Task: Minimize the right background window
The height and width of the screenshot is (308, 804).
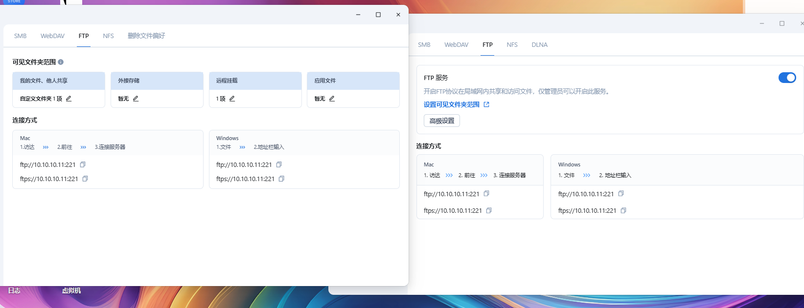Action: coord(762,23)
